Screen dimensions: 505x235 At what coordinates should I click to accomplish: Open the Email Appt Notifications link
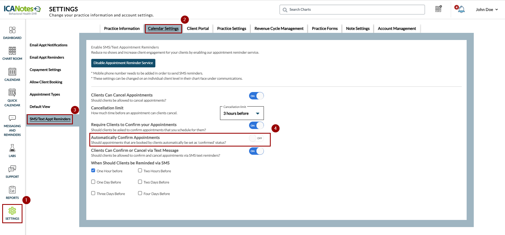point(48,45)
